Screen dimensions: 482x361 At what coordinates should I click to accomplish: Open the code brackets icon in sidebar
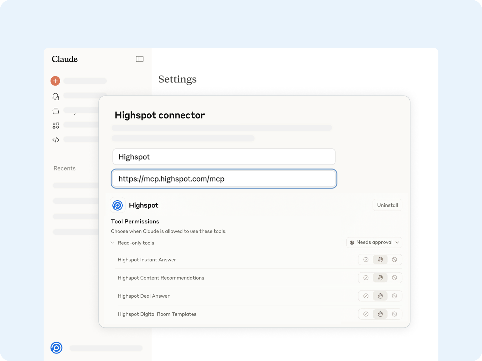click(x=56, y=140)
